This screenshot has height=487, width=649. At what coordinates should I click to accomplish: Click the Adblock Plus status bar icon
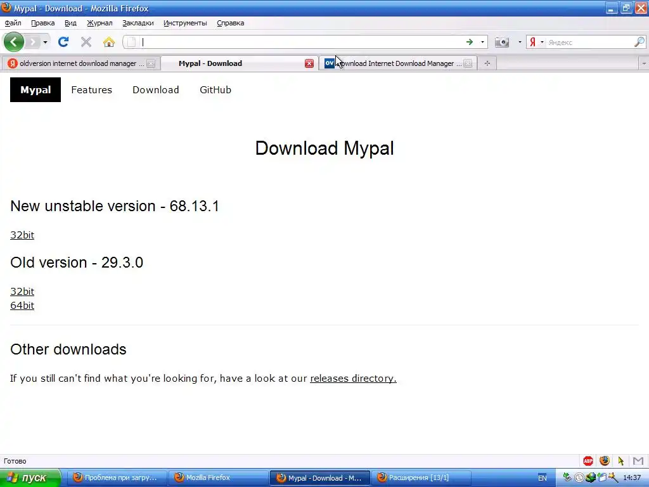[588, 460]
